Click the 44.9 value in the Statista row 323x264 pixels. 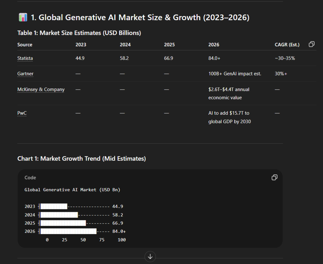click(x=81, y=58)
